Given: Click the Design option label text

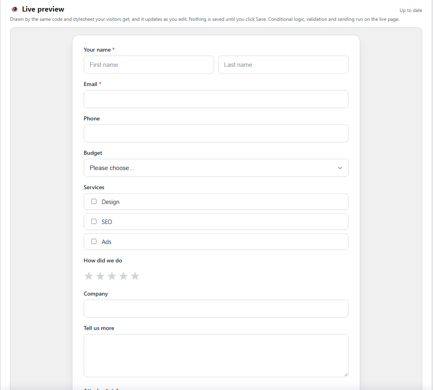Looking at the screenshot, I should (110, 202).
